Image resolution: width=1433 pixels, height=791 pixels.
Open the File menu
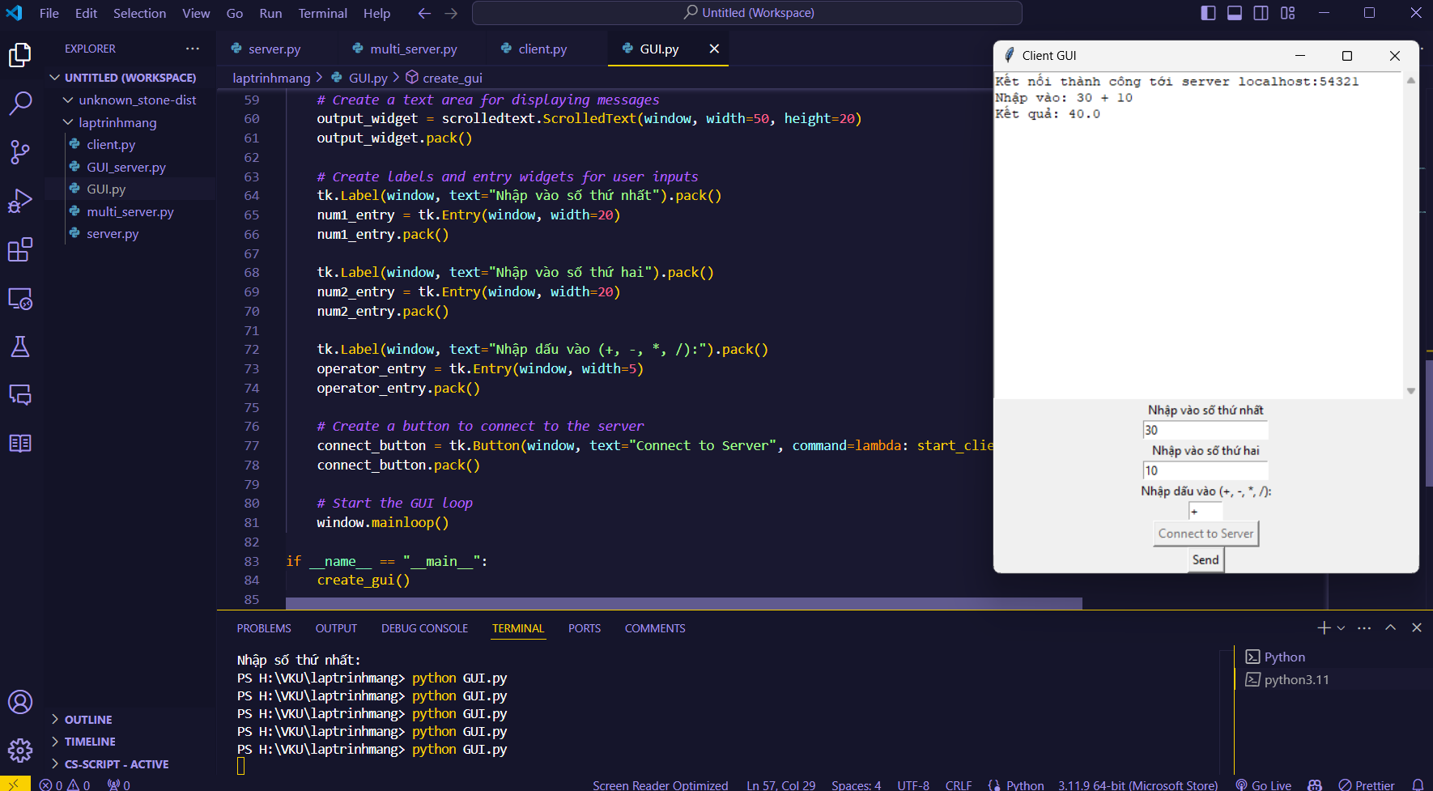click(49, 13)
